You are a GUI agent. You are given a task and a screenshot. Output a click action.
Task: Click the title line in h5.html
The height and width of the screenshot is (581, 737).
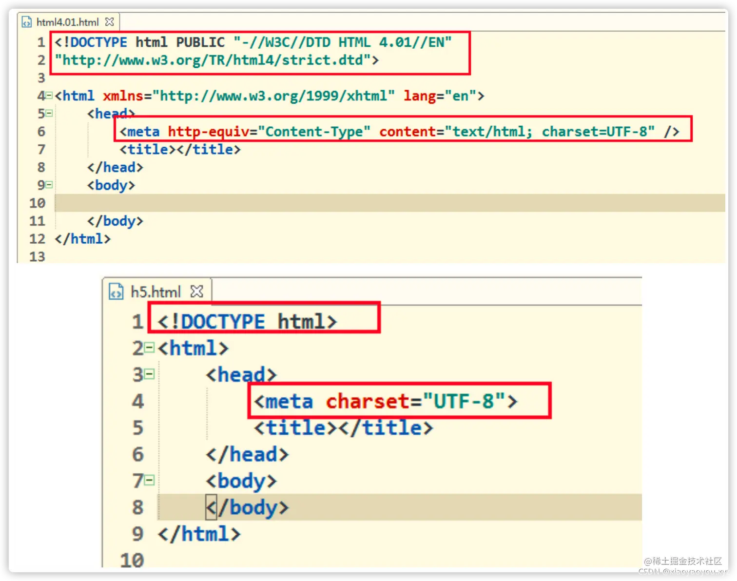pyautogui.click(x=344, y=427)
